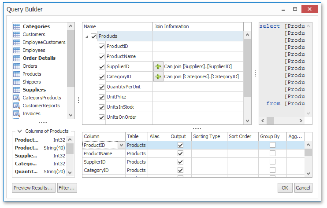Click the Cancel button
327x208 pixels.
303,188
